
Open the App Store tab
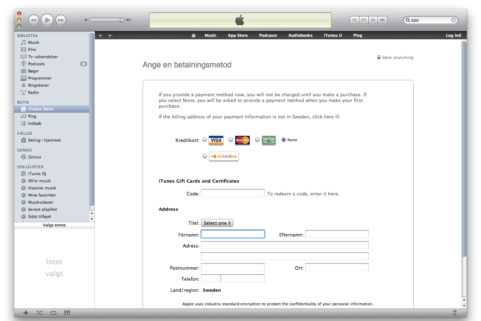point(237,35)
